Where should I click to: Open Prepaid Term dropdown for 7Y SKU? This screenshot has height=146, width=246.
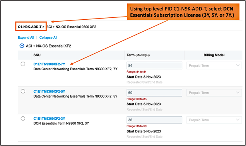(214, 66)
